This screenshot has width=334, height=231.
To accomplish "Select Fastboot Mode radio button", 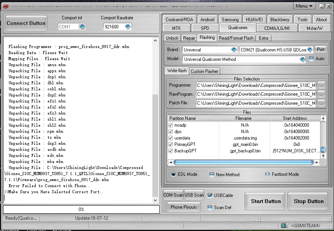I will [267, 174].
